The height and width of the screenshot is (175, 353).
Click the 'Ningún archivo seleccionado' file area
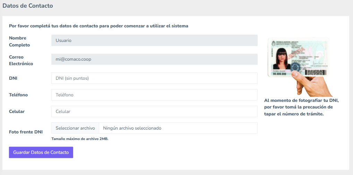pos(178,128)
